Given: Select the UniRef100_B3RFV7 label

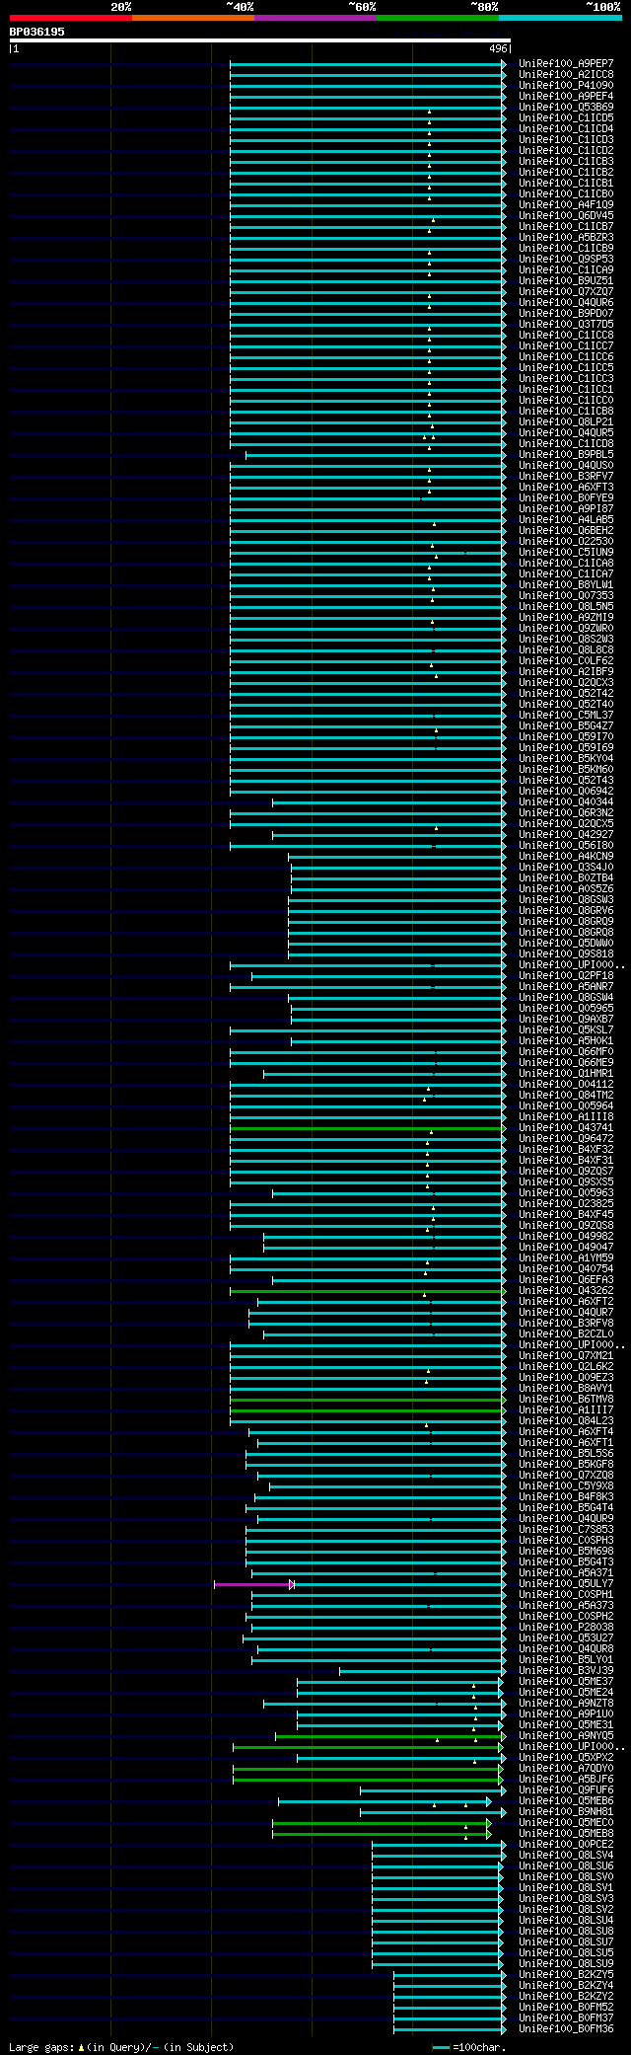Looking at the screenshot, I should click(x=566, y=476).
